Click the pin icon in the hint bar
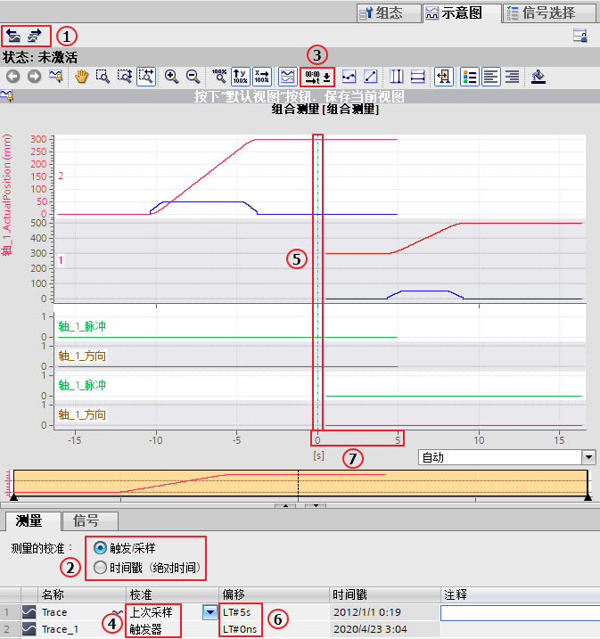600x639 pixels. click(x=7, y=96)
